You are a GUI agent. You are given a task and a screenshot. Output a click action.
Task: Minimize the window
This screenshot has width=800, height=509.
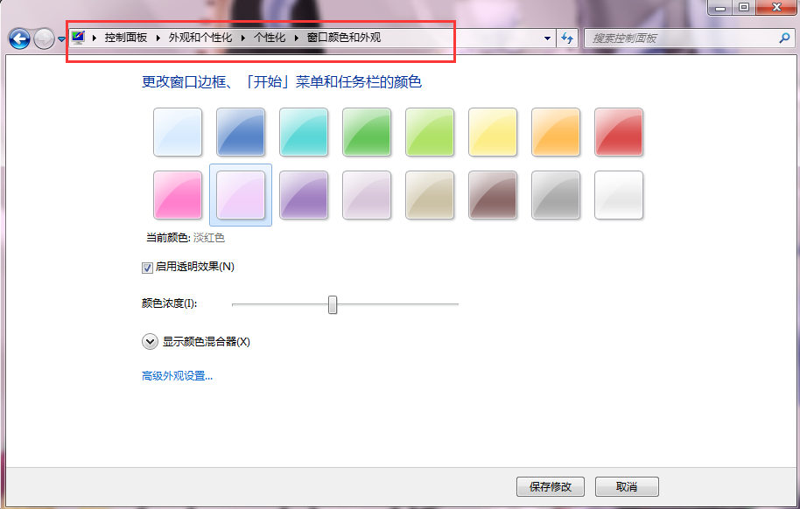(719, 7)
